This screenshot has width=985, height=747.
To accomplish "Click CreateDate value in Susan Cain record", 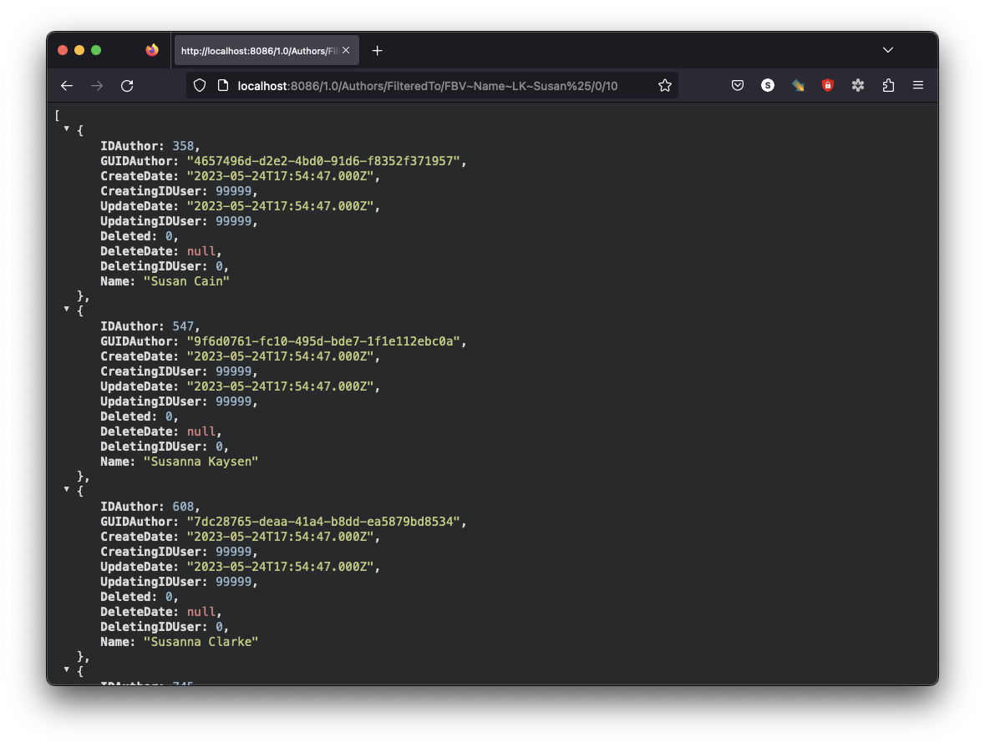I will coord(280,176).
